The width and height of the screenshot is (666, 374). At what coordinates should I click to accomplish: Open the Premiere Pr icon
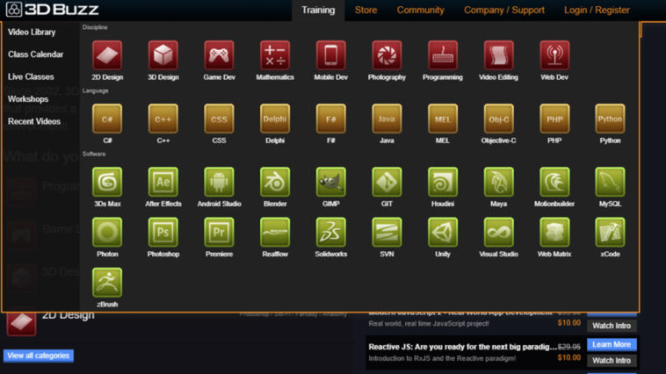[219, 232]
